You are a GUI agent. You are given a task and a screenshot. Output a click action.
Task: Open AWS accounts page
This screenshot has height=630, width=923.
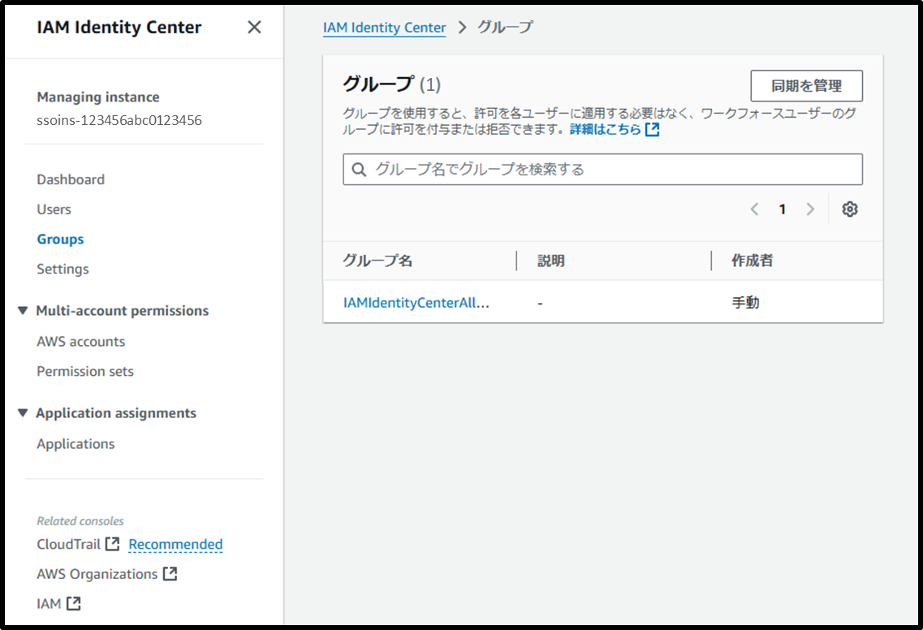(x=80, y=342)
